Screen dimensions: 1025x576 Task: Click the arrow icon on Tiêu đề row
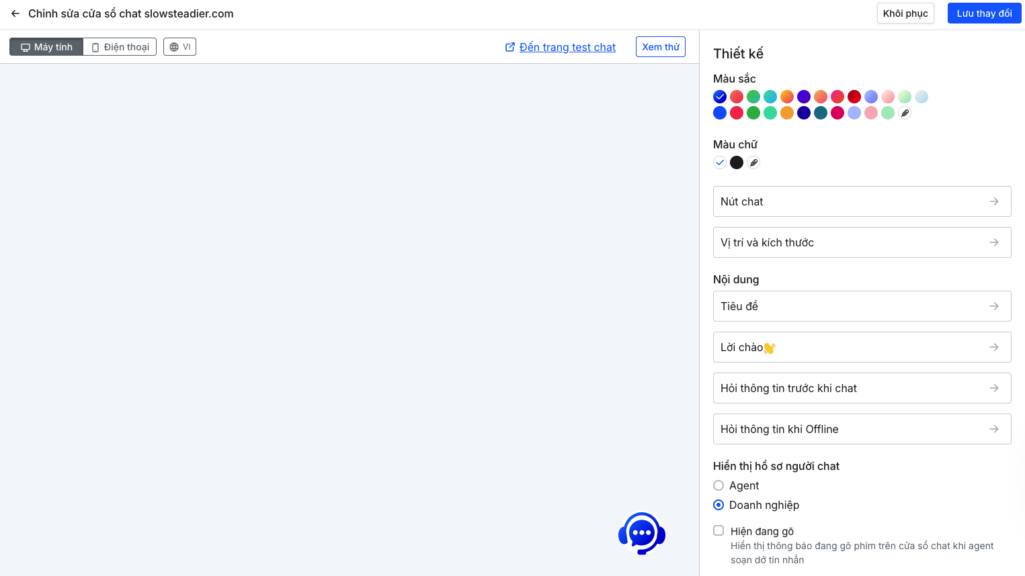993,306
